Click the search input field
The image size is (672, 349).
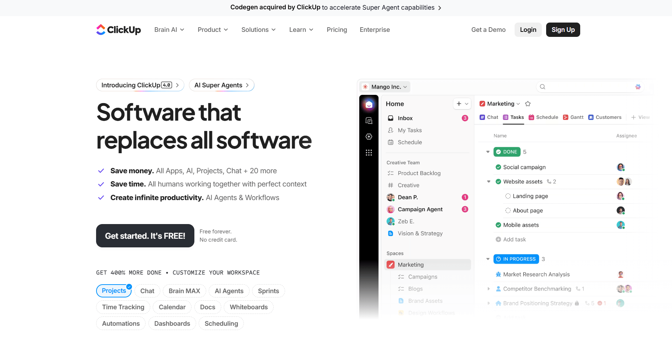click(x=590, y=87)
